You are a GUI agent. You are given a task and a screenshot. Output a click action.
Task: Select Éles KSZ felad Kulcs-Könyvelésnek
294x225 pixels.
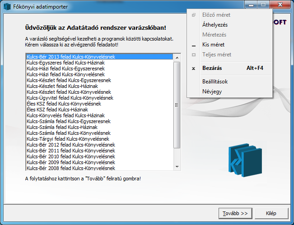coord(99,104)
